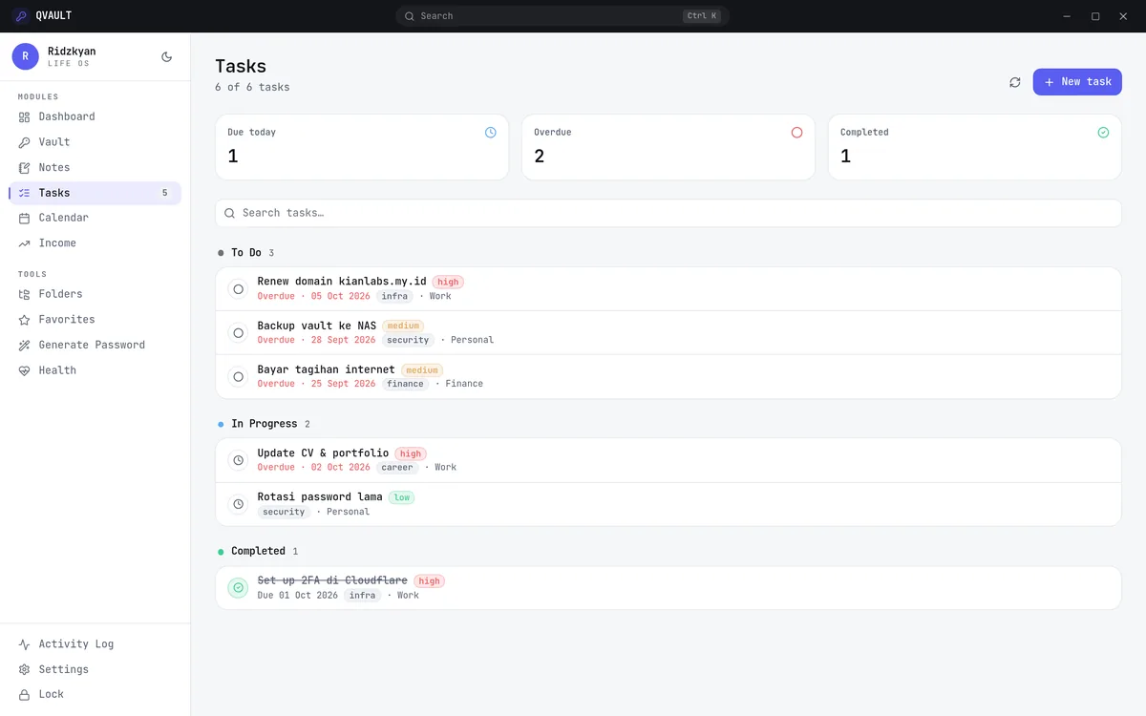This screenshot has width=1146, height=716.
Task: Focus the top Search bar
Action: (562, 16)
